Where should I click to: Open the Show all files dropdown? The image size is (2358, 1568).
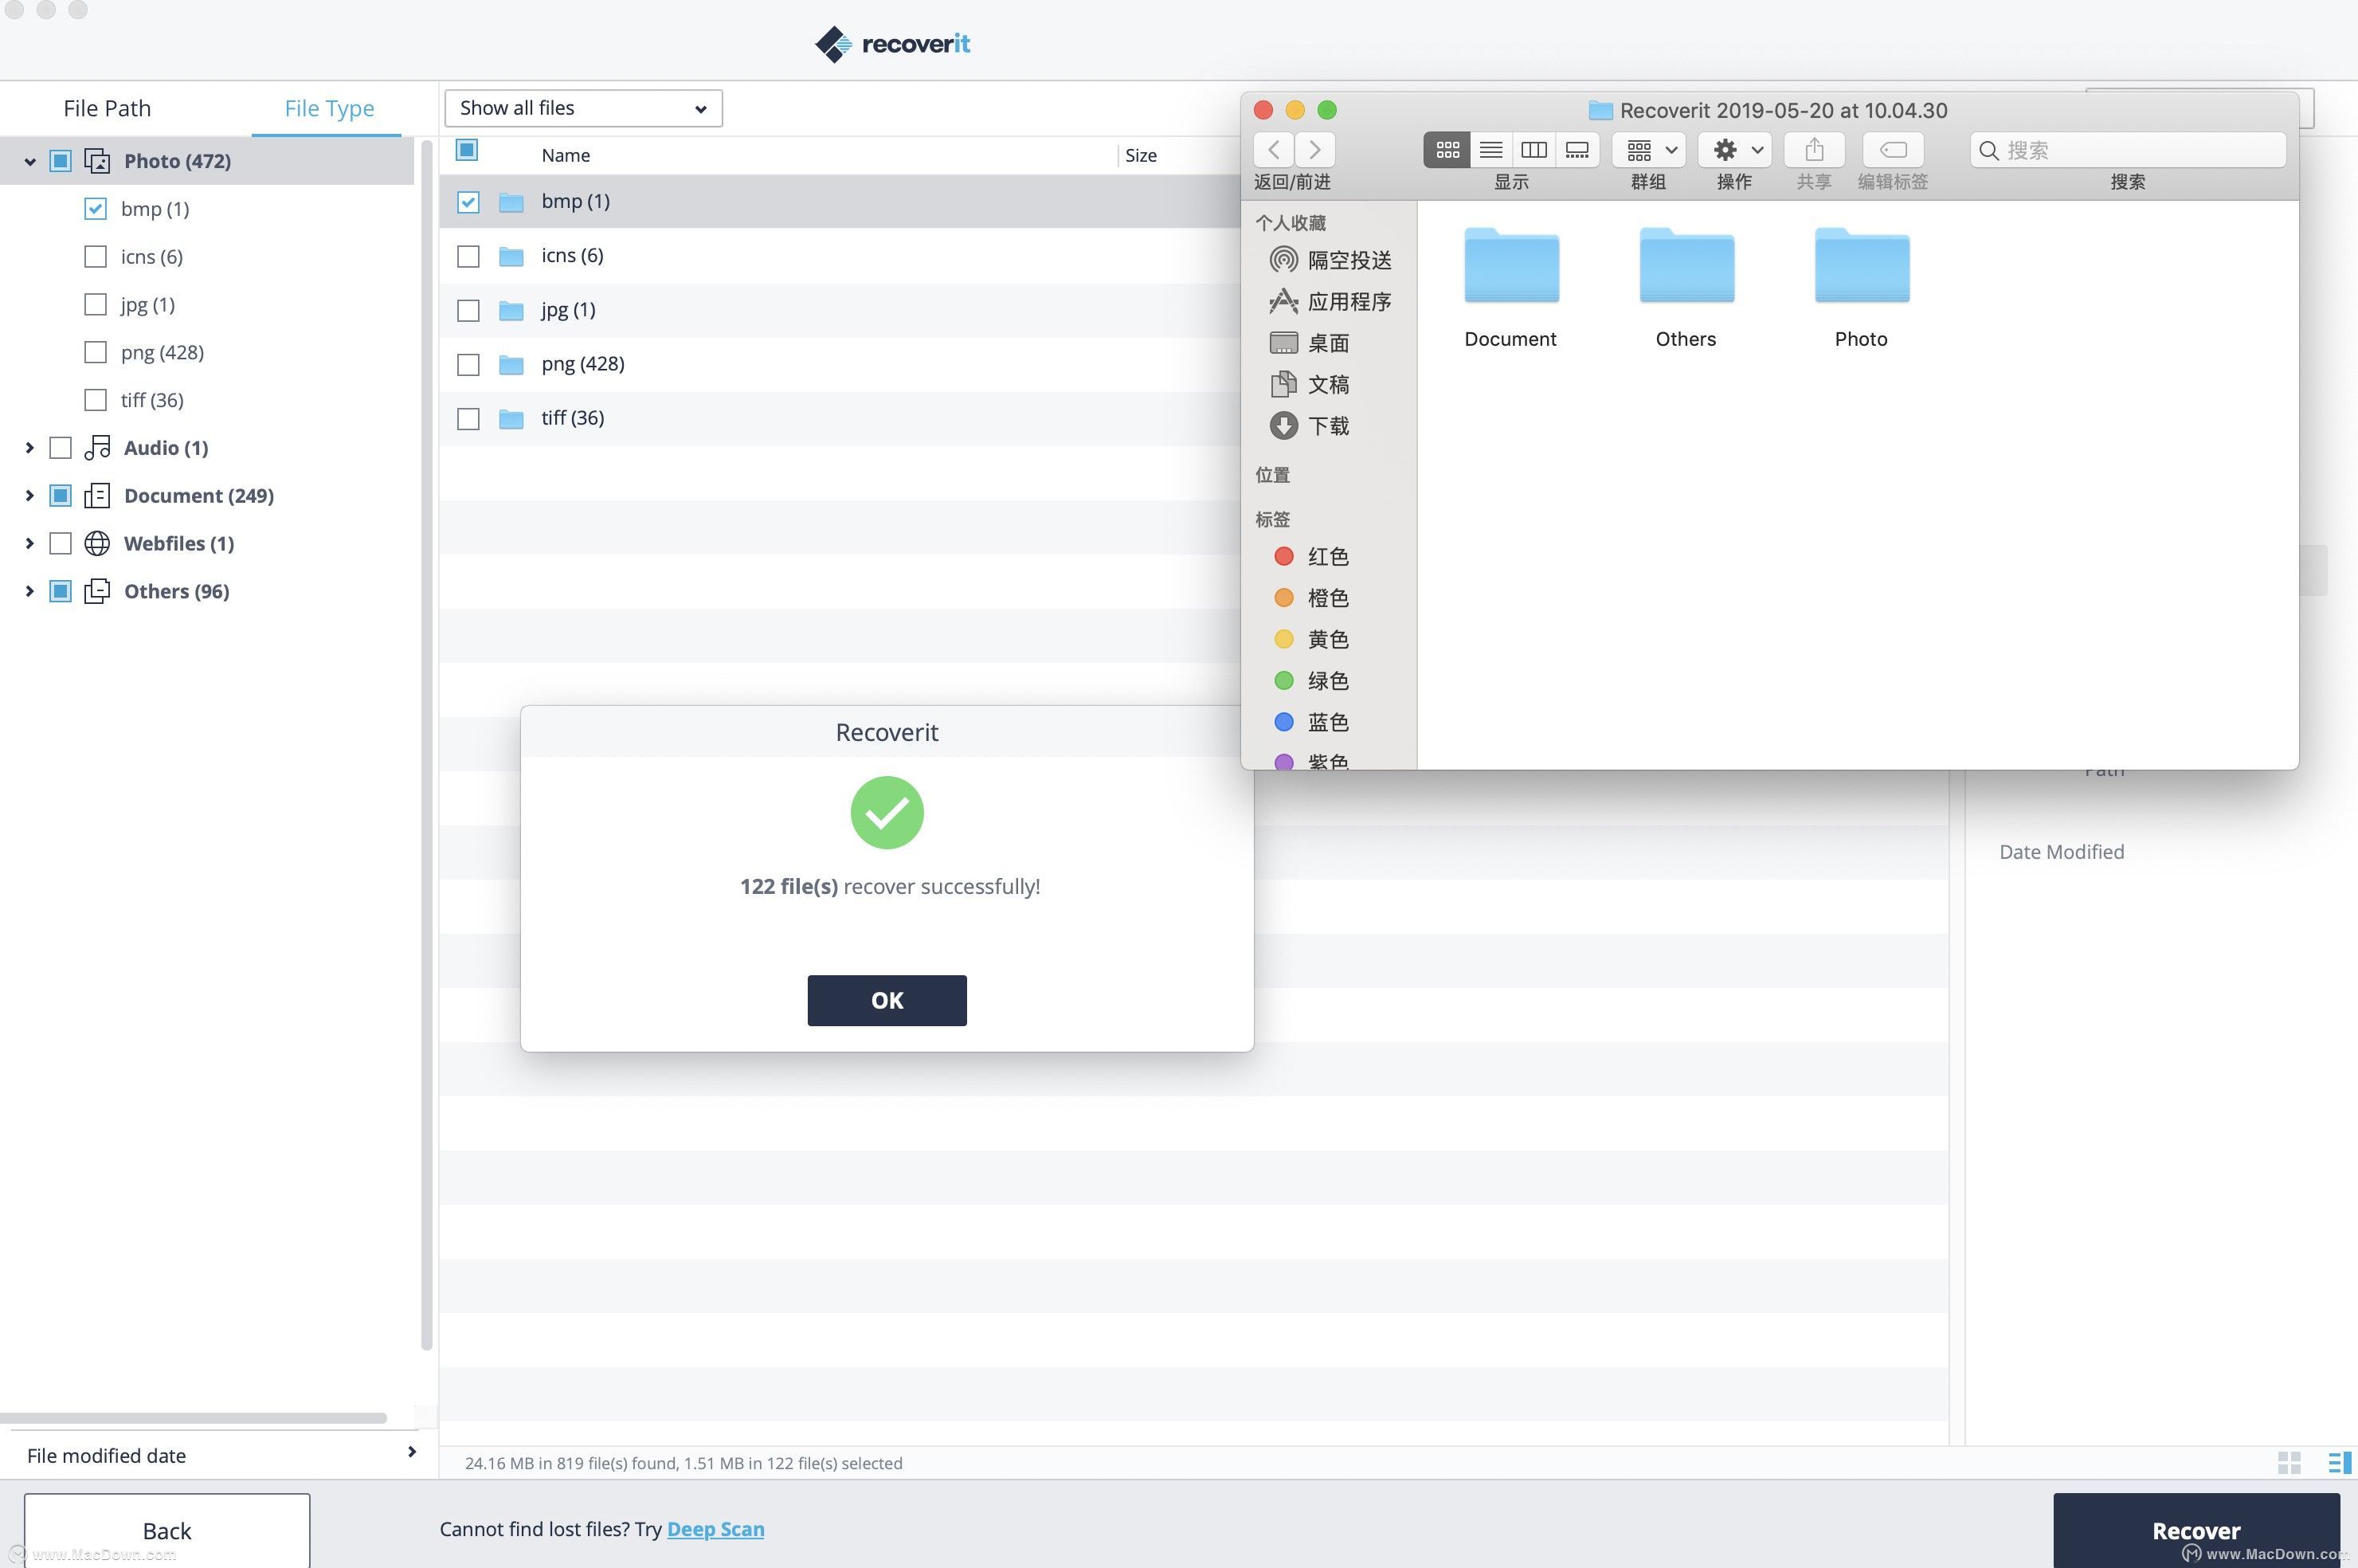tap(583, 108)
